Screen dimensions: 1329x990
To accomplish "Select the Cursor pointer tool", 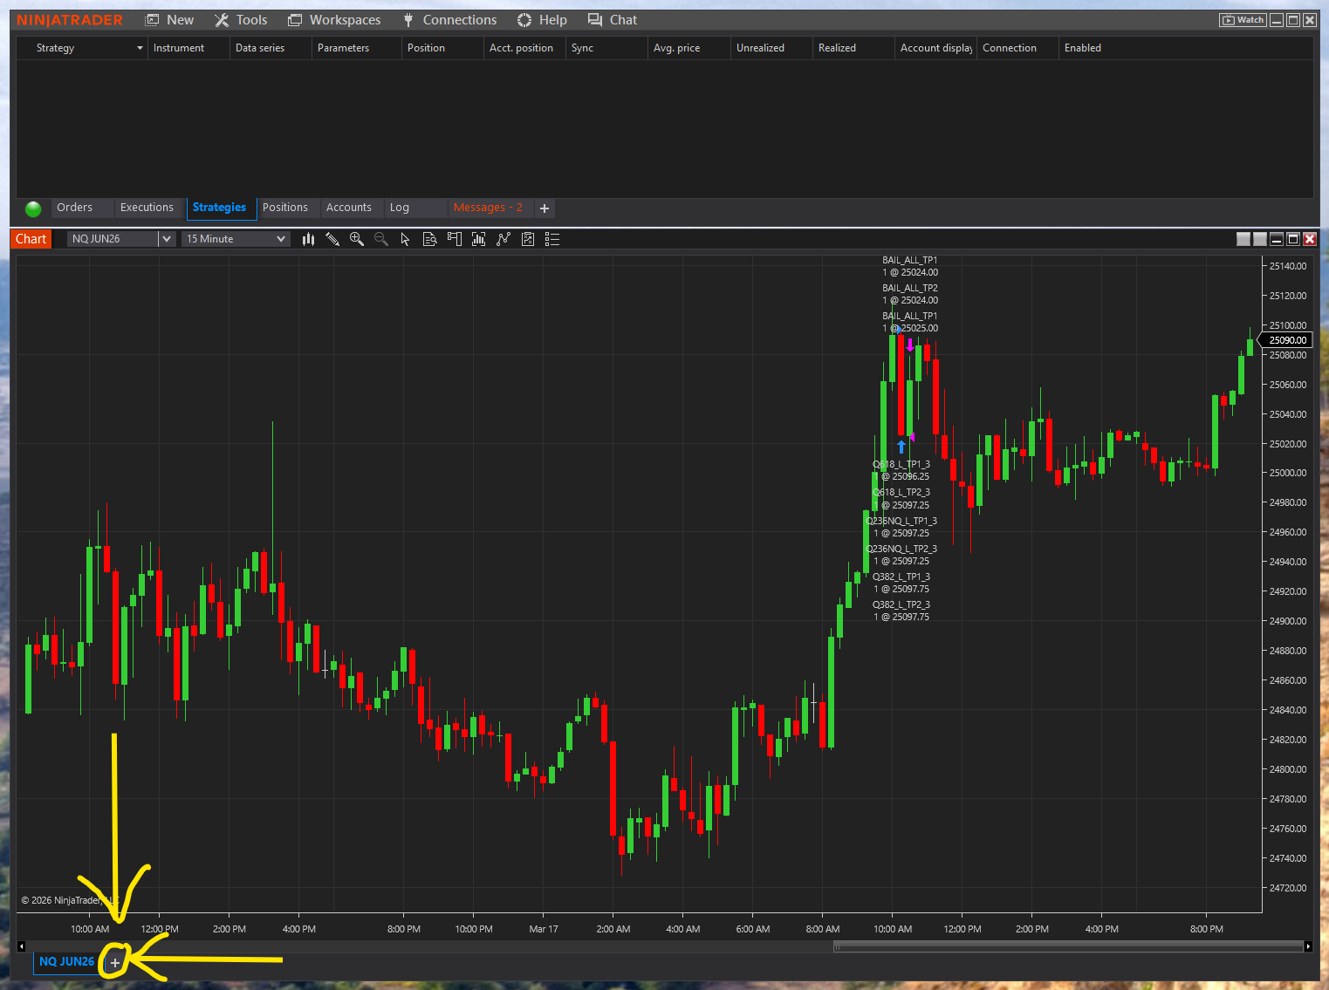I will coord(405,238).
